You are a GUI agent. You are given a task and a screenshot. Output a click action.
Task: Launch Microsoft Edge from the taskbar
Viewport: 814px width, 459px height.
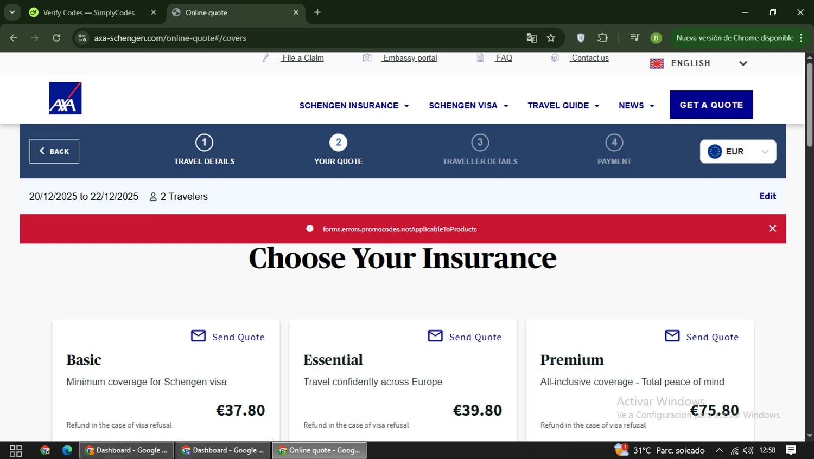click(67, 450)
